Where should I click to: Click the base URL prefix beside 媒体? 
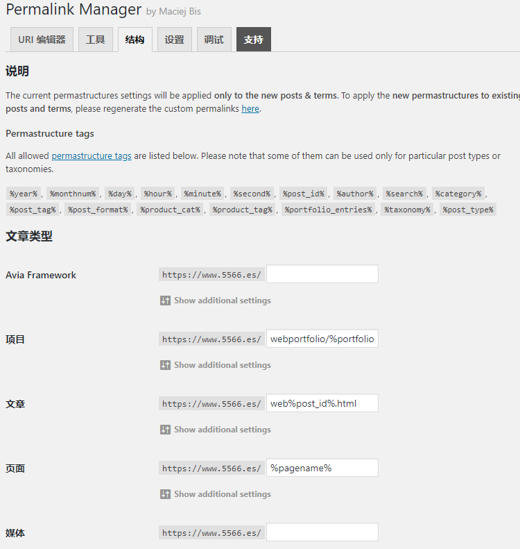pyautogui.click(x=211, y=533)
